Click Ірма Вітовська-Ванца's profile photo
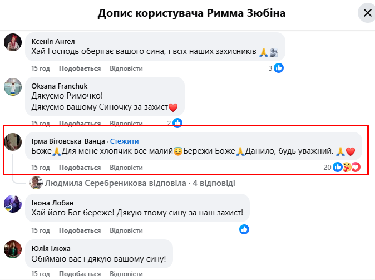The height and width of the screenshot is (280, 375). pos(13,143)
